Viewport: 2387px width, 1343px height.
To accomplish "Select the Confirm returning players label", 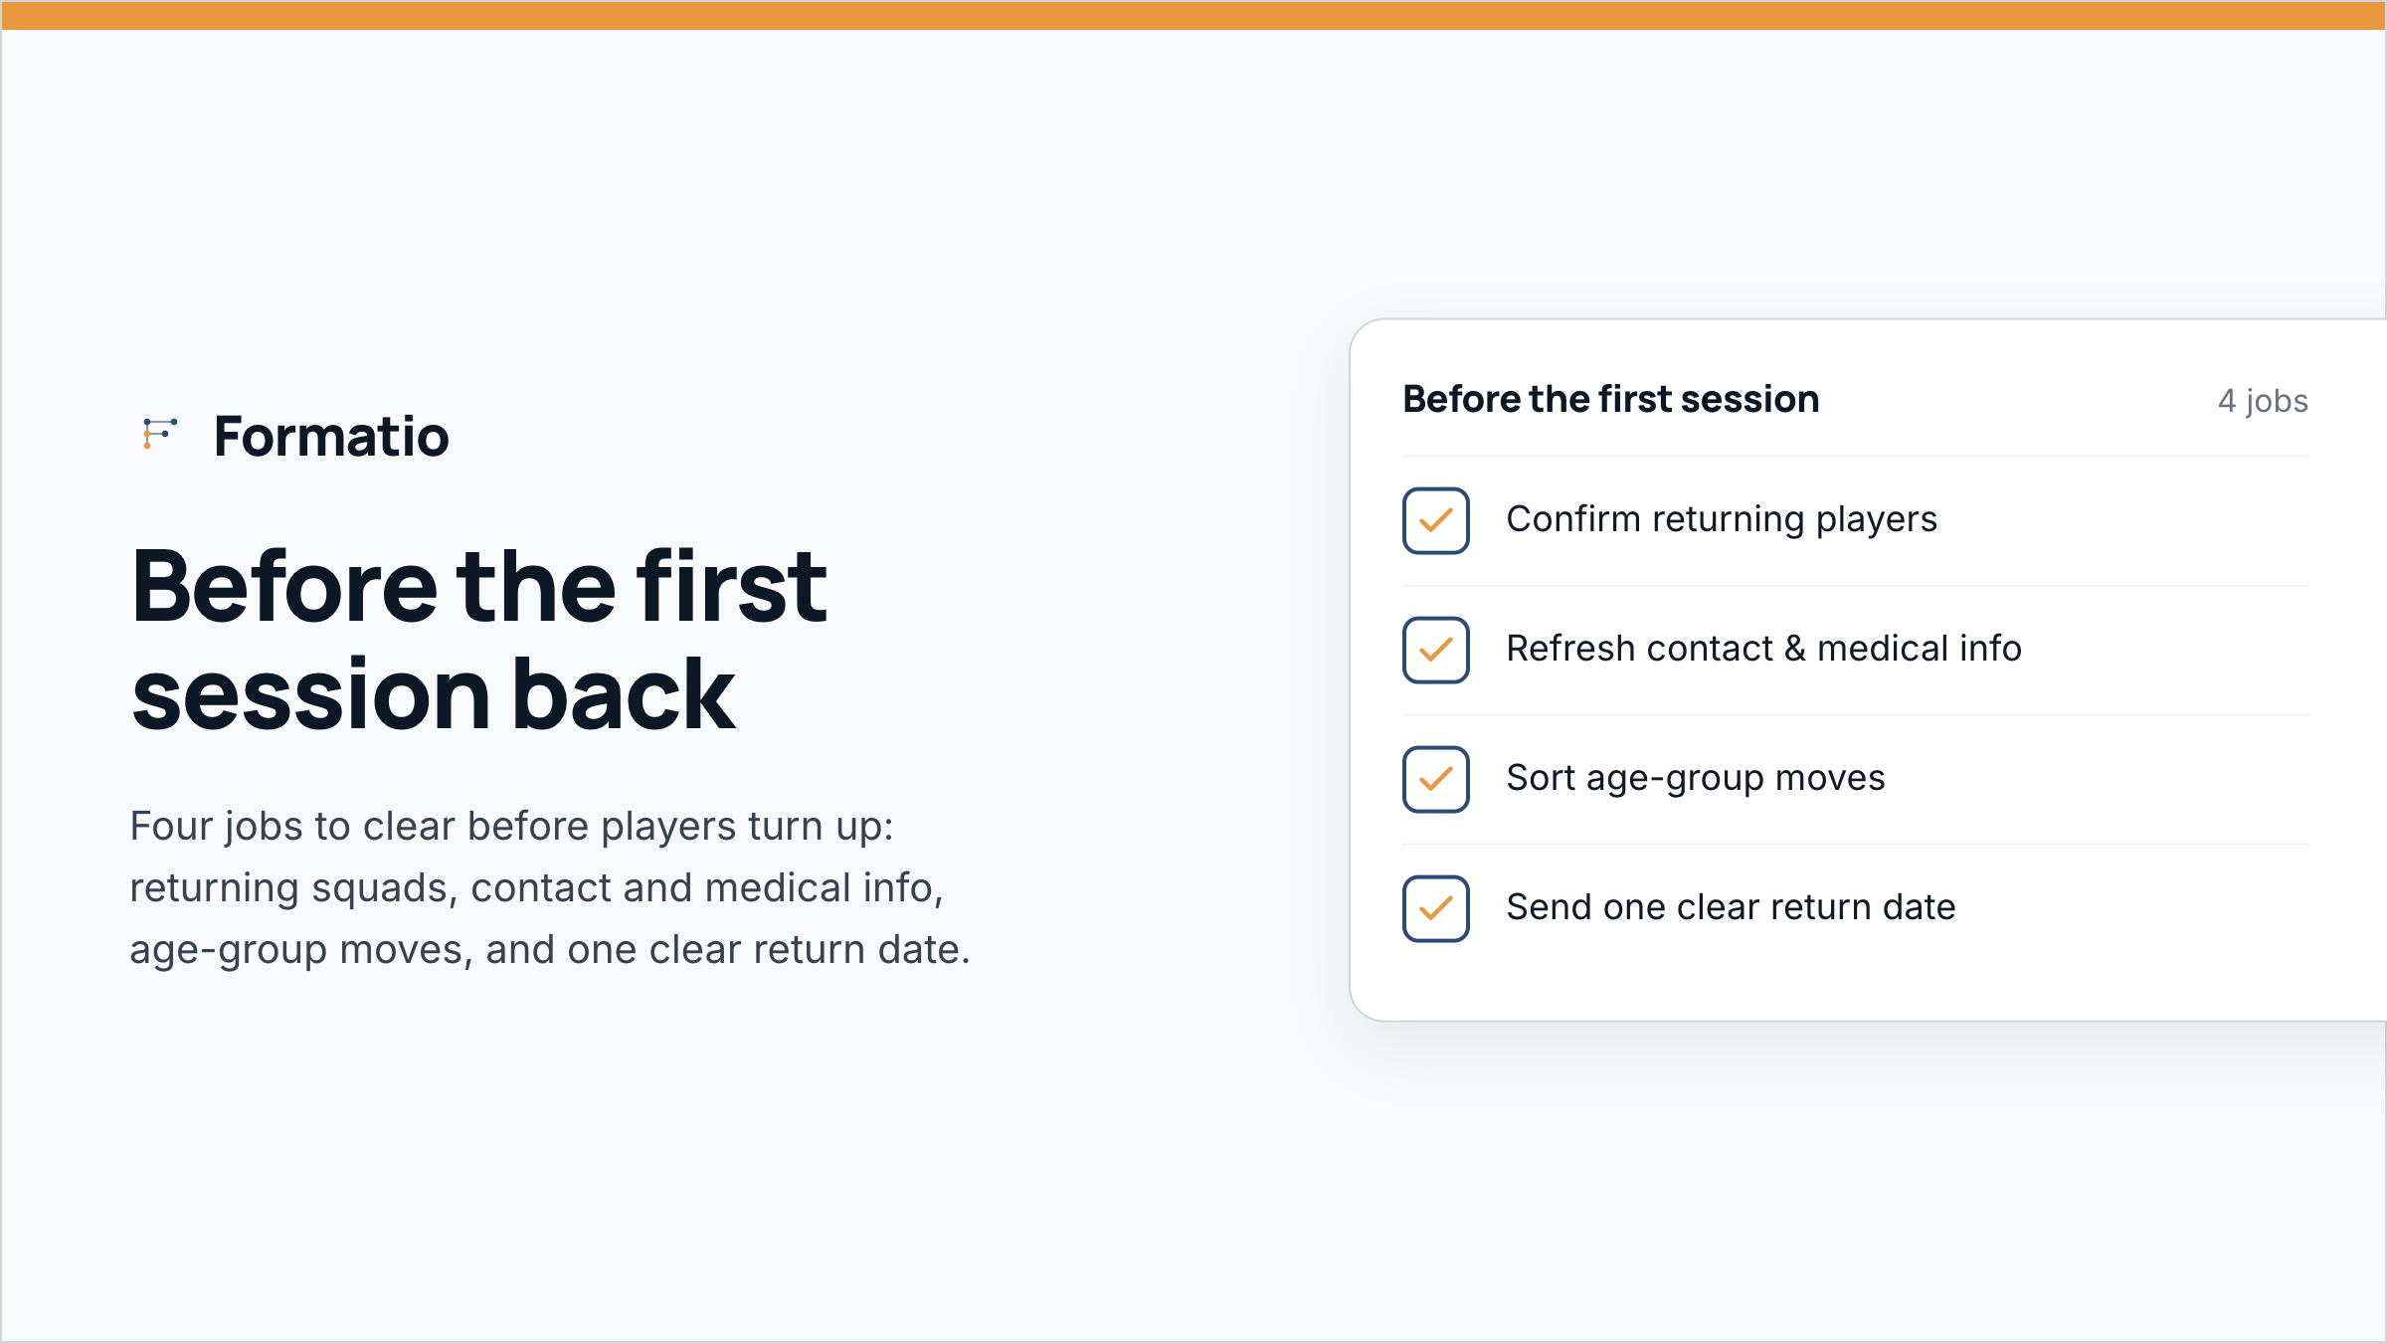I will click(x=1722, y=519).
